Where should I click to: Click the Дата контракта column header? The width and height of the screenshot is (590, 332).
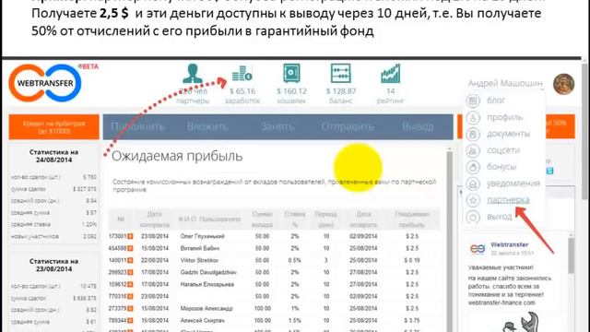point(154,219)
